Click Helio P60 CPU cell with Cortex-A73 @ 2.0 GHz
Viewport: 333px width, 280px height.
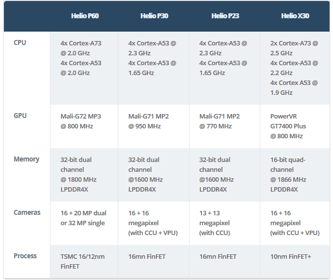click(x=84, y=68)
